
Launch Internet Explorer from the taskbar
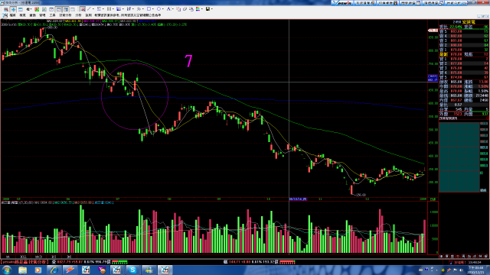[x=54, y=270]
